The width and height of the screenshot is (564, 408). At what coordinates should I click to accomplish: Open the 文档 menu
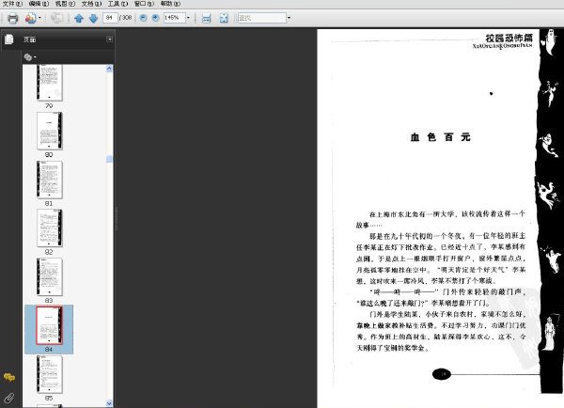click(92, 4)
